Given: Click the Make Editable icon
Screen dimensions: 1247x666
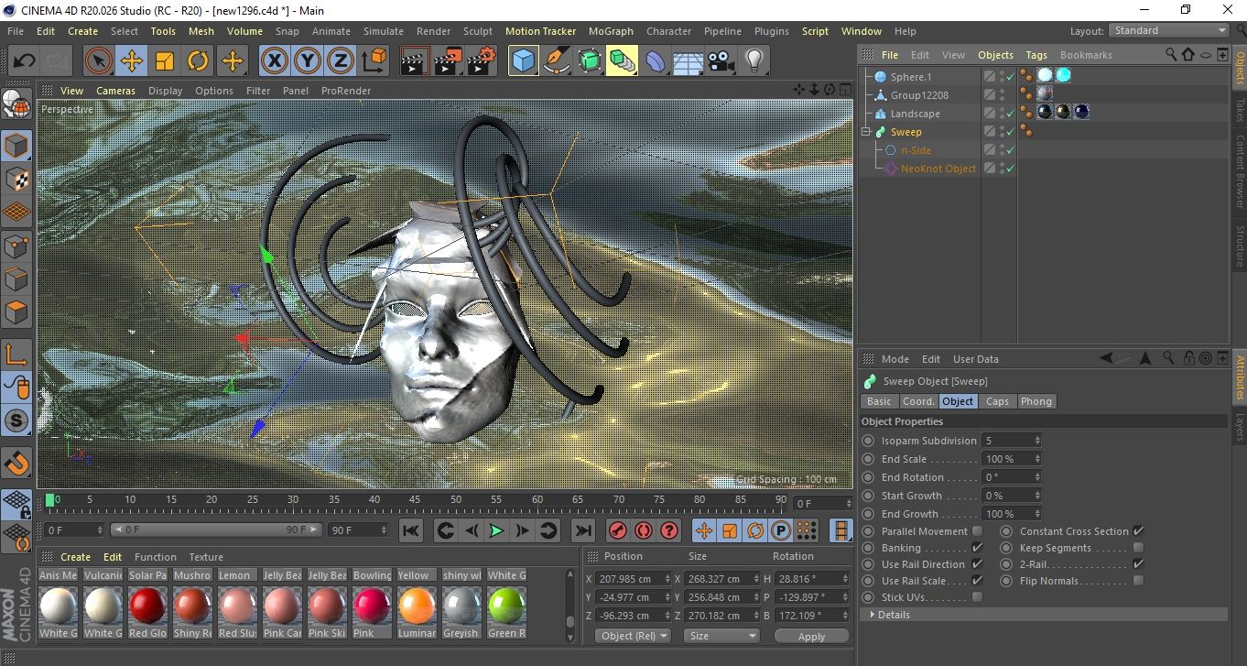Looking at the screenshot, I should (16, 104).
